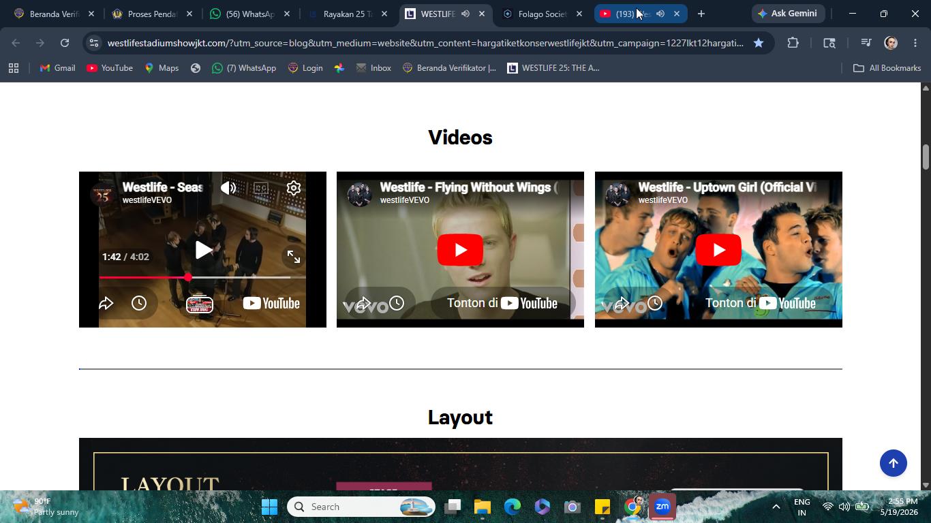Play the Uptown Girl video
Screen dimensions: 931x523
pyautogui.click(x=718, y=250)
